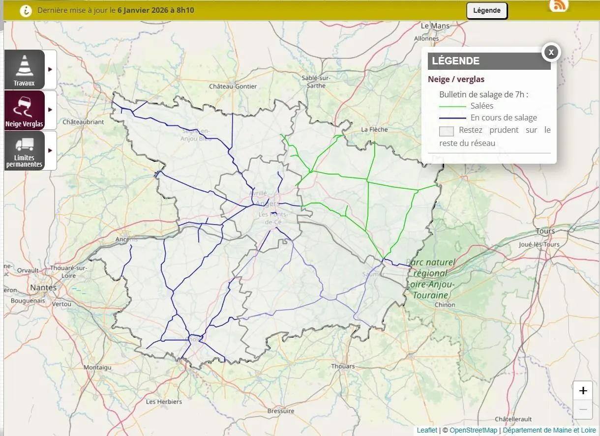The height and width of the screenshot is (436, 600).
Task: Expand the Limites permanentes panel arrow
Action: click(x=50, y=150)
